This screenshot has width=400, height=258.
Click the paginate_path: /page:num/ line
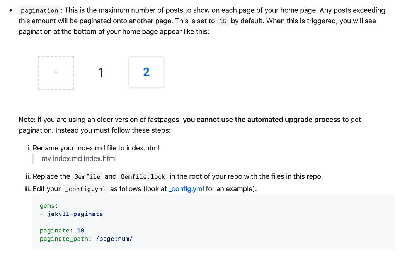[85, 239]
